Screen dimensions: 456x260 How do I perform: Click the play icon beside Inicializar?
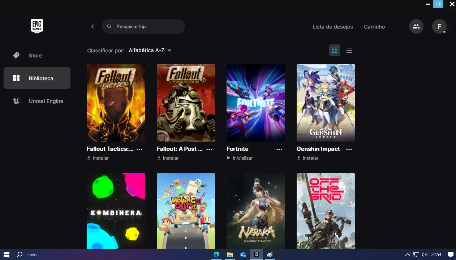[228, 158]
